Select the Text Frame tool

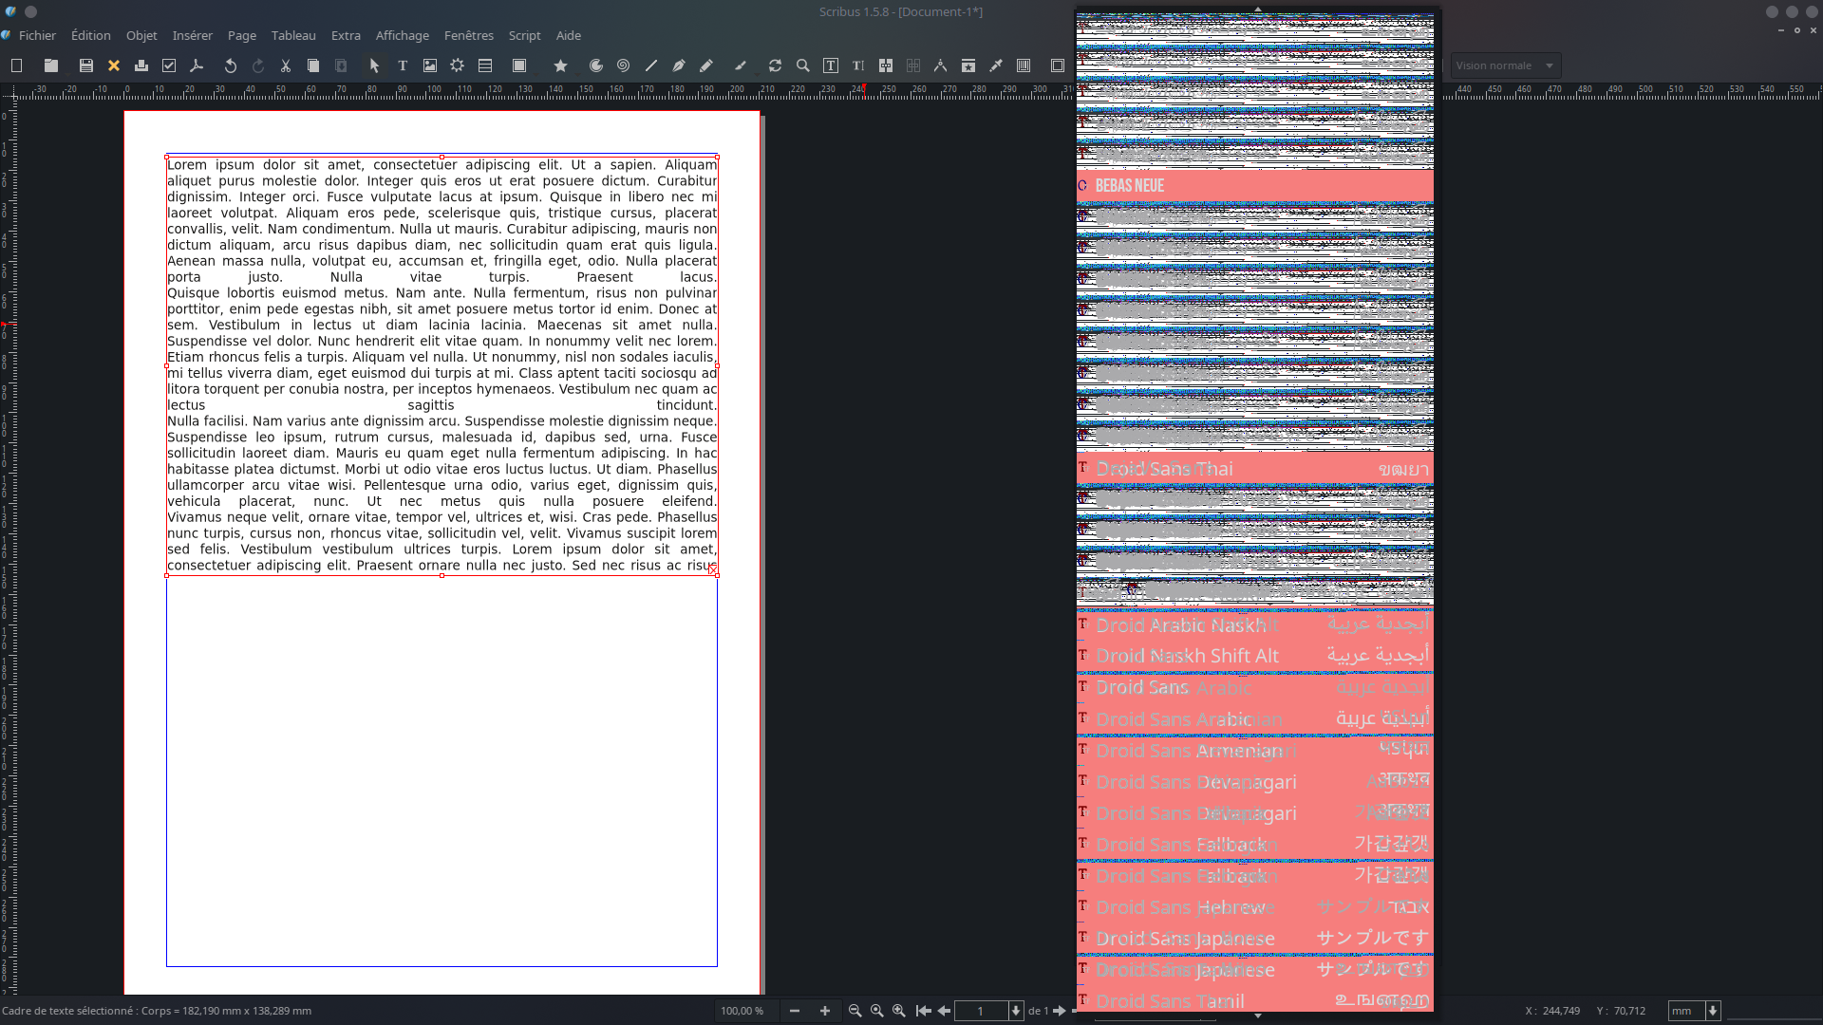coord(403,65)
